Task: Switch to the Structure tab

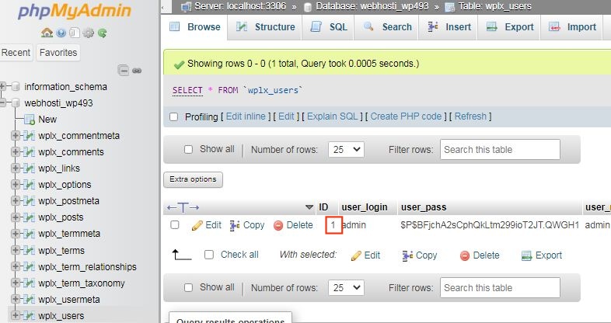Action: coord(265,27)
